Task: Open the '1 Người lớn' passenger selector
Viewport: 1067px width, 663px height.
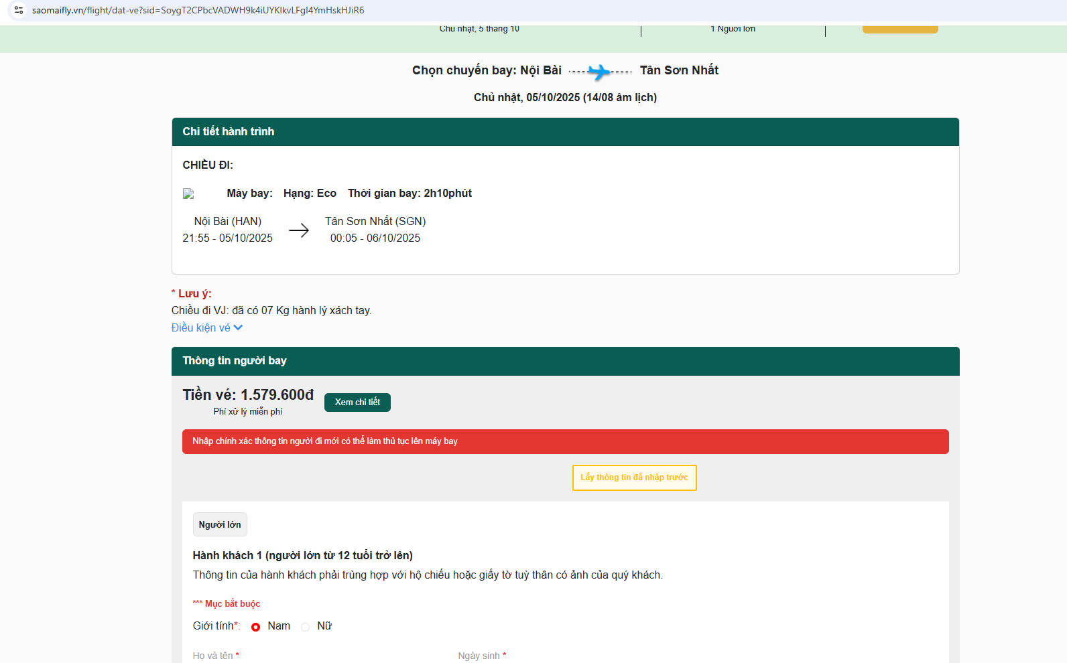Action: point(733,29)
